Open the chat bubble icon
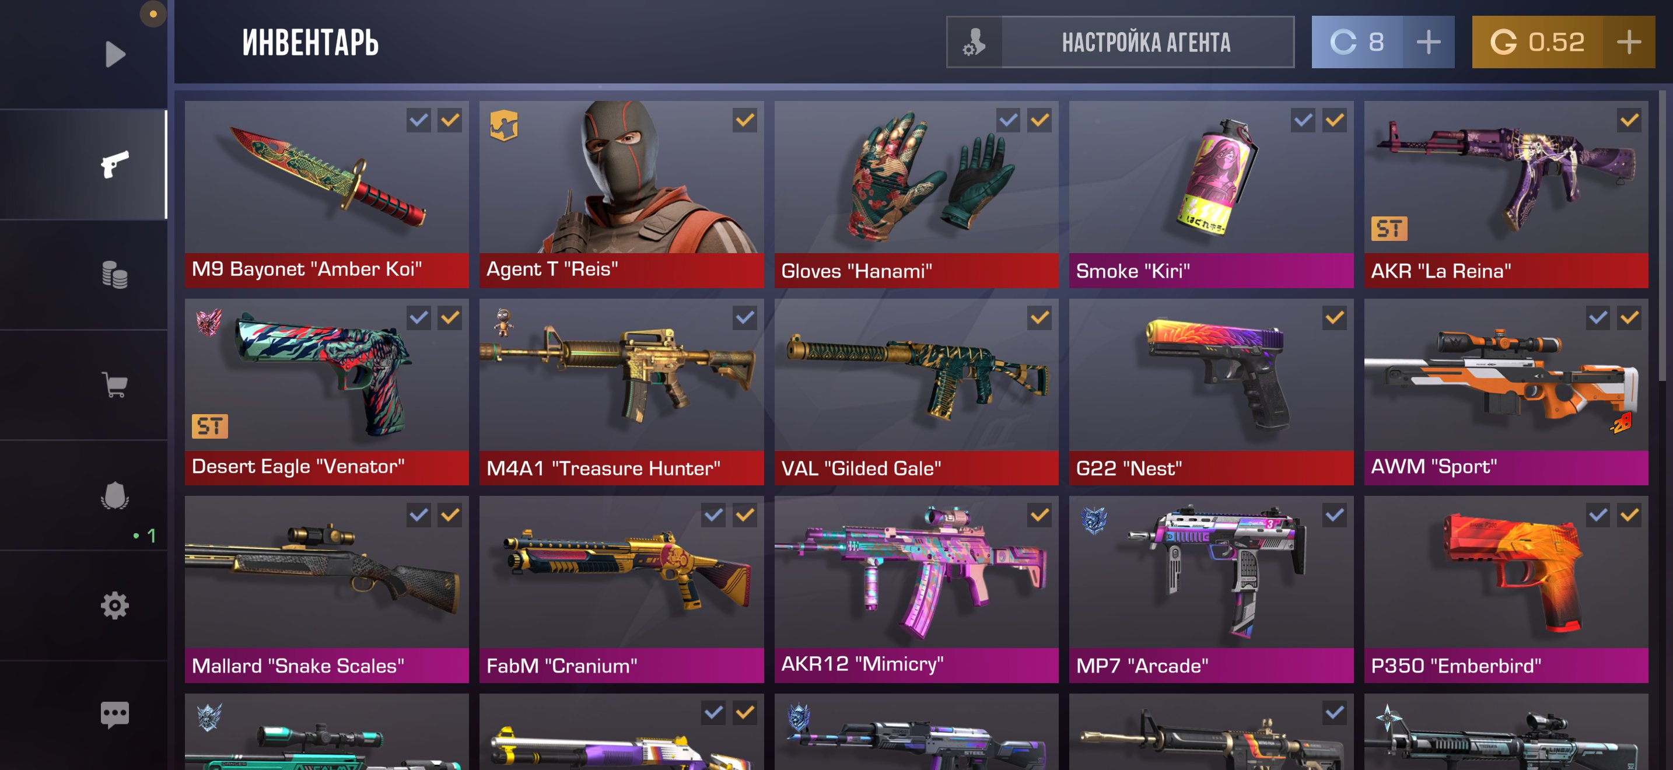This screenshot has width=1673, height=770. 114,715
